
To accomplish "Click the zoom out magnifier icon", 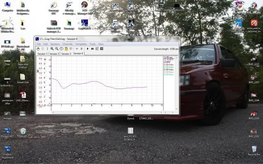I will (x=57, y=48).
